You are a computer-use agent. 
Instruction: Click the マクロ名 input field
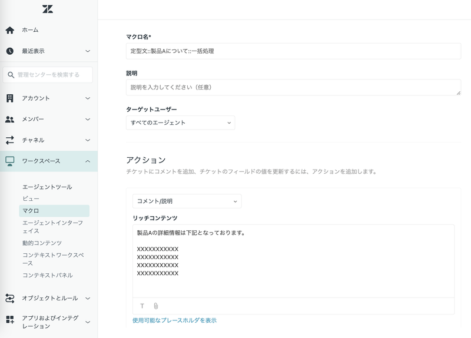pyautogui.click(x=293, y=51)
